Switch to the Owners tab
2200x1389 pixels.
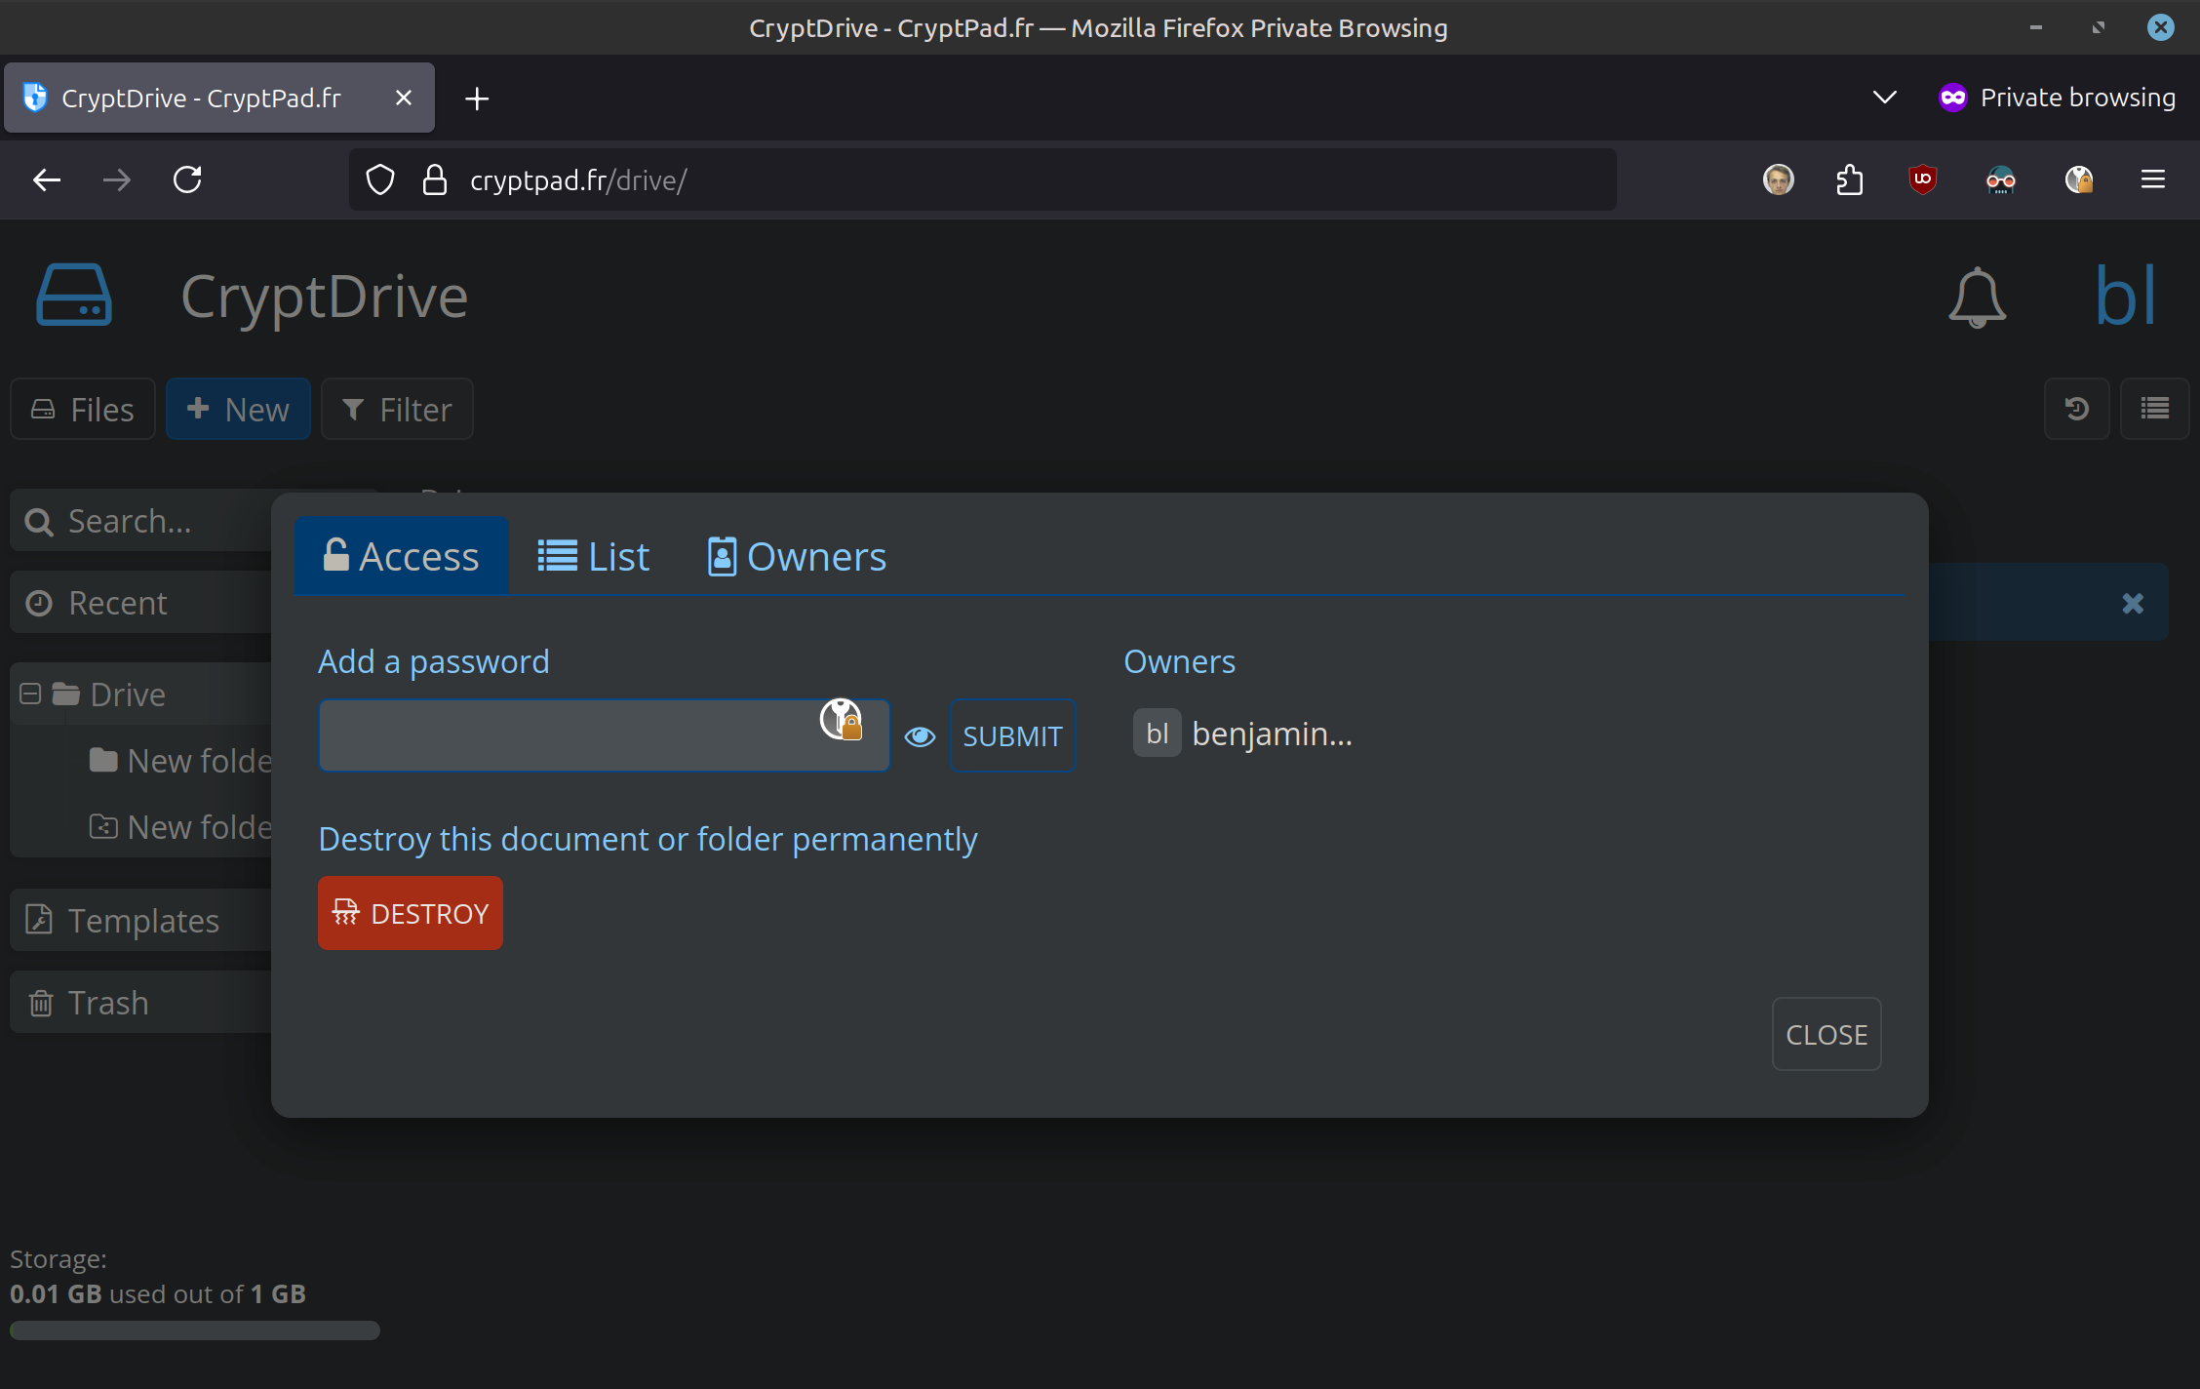(x=797, y=556)
